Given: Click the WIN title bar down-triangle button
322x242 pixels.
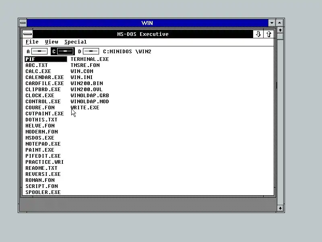Looking at the screenshot, I should pyautogui.click(x=272, y=23).
